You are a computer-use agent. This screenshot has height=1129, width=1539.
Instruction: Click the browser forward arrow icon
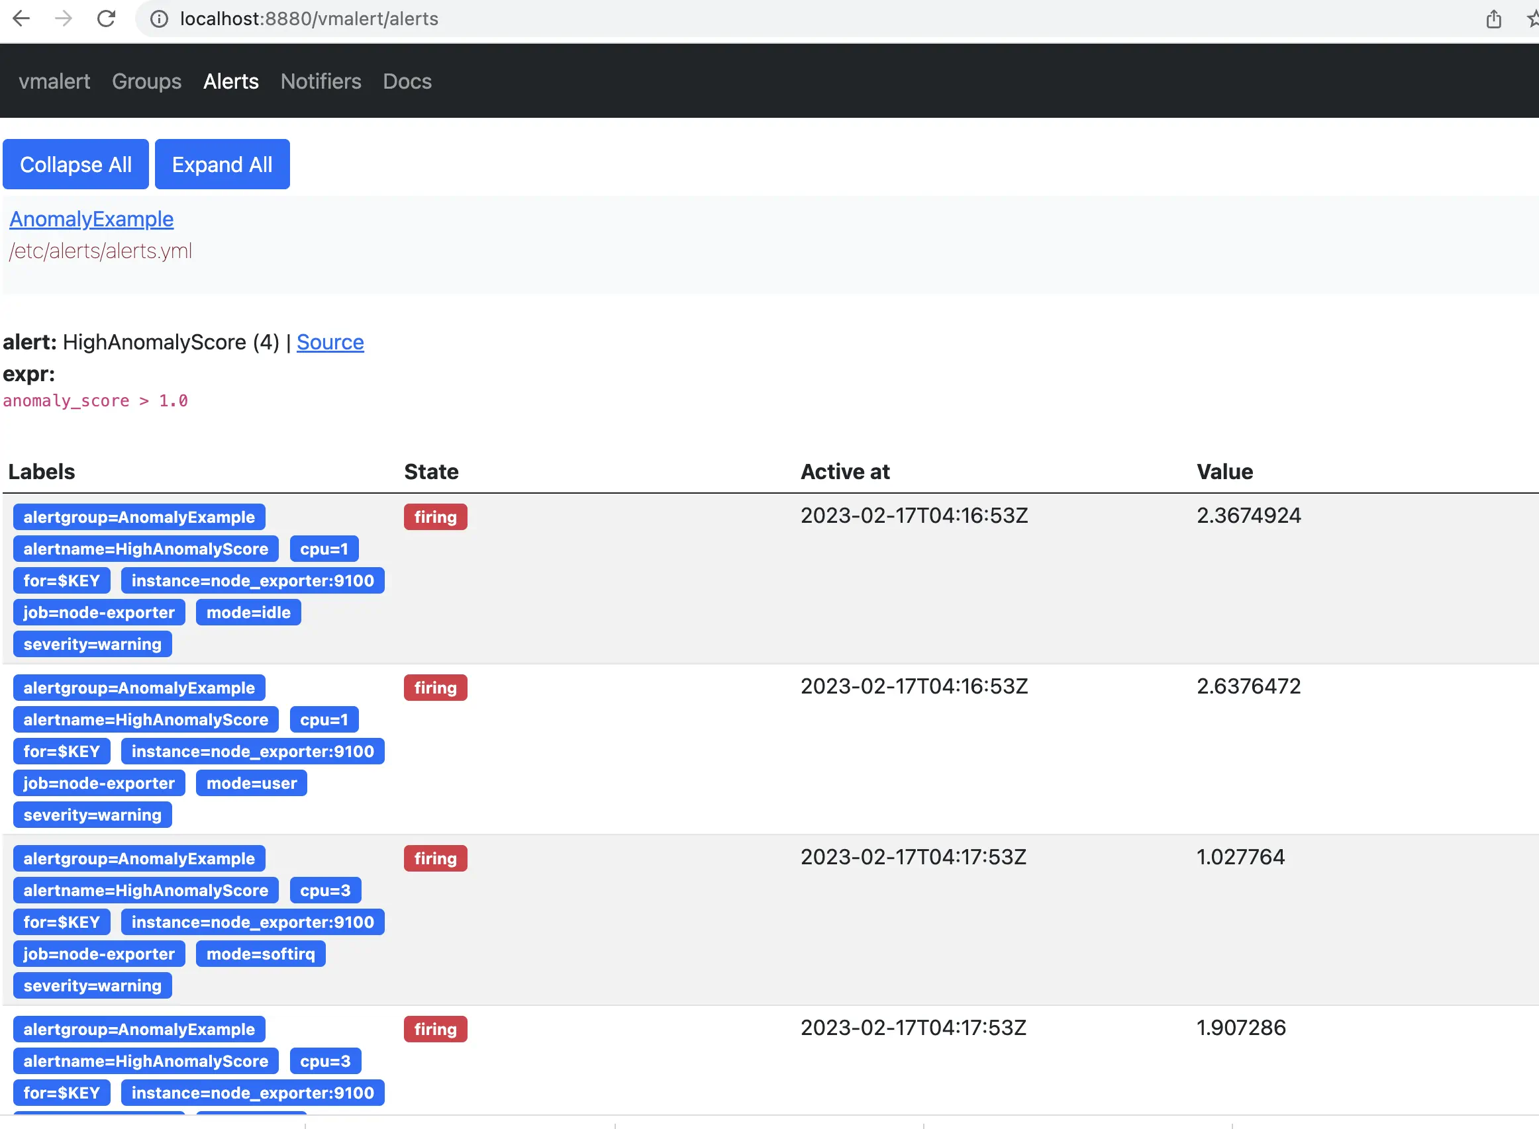pos(64,19)
